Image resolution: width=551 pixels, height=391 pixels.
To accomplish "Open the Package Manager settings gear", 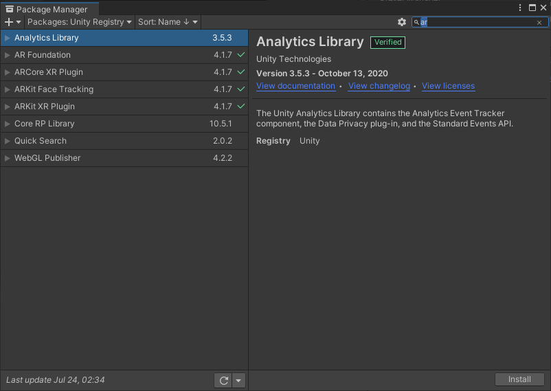I will [402, 22].
